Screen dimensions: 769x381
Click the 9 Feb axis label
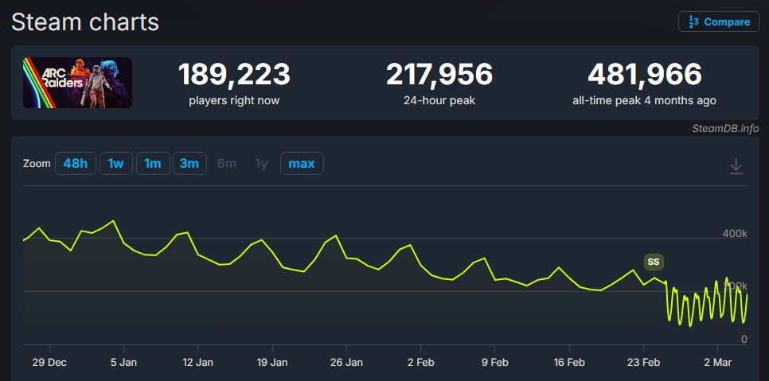pos(495,363)
